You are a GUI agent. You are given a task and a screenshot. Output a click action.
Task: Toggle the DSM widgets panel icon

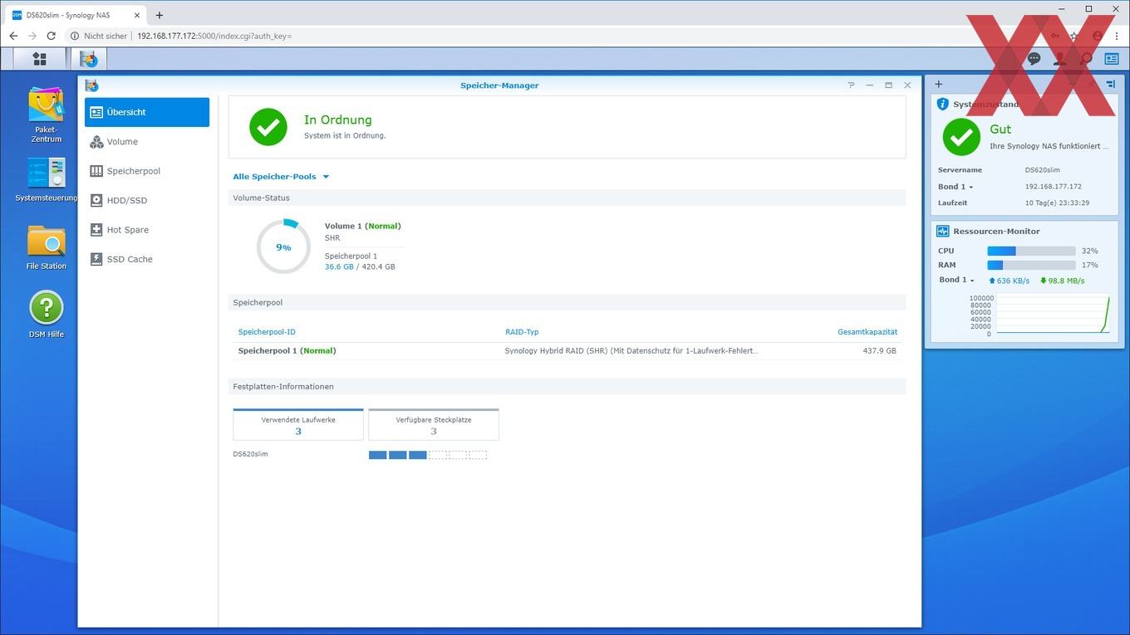pos(1111,59)
